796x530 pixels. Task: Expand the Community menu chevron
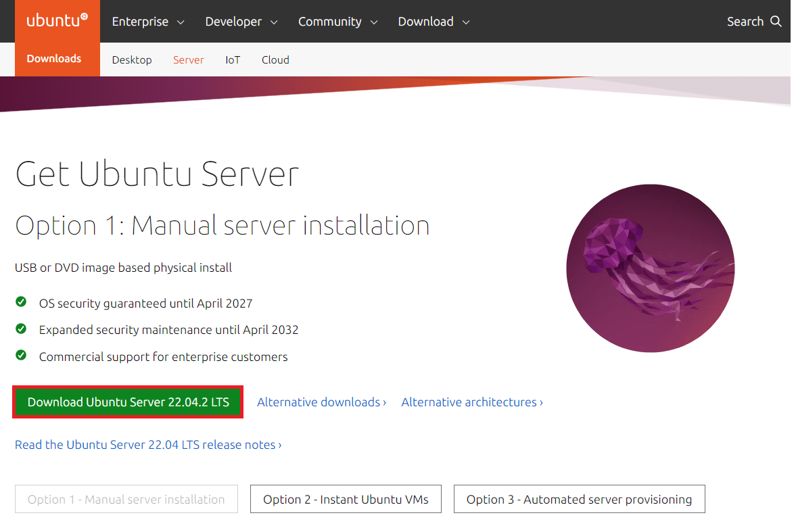(374, 22)
